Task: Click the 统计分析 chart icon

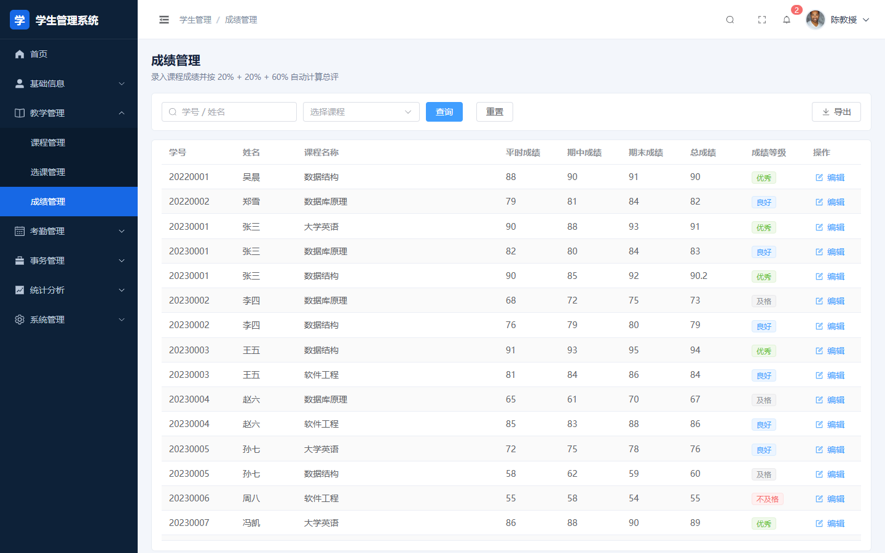Action: [20, 290]
